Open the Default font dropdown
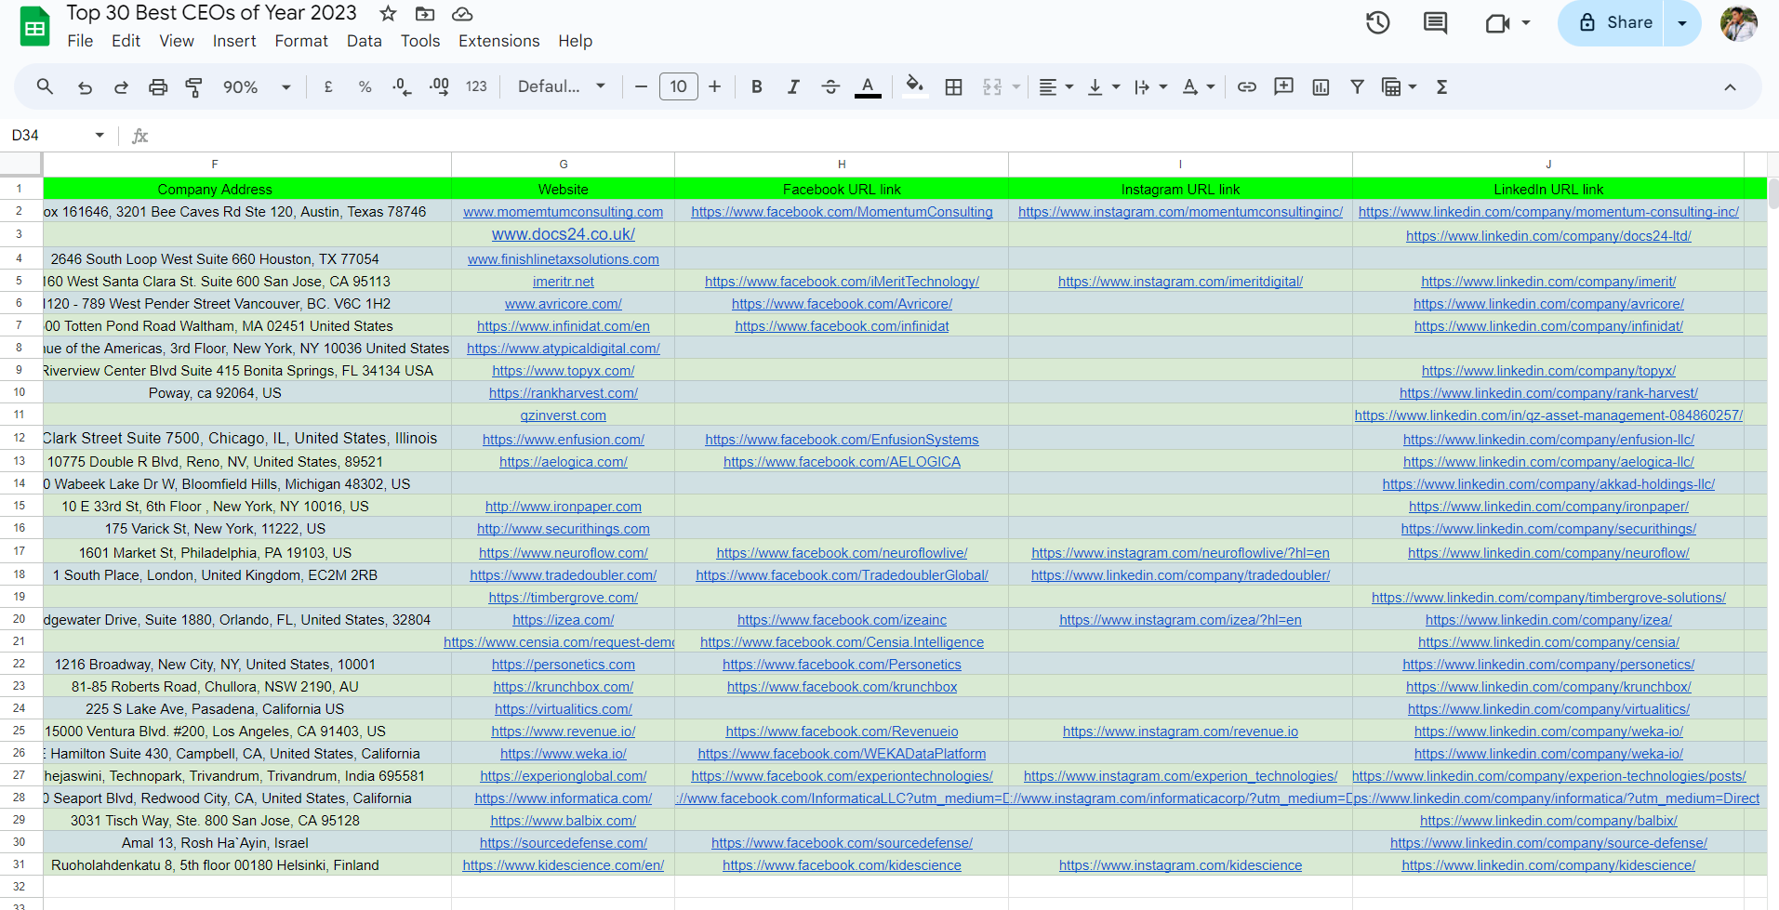This screenshot has width=1779, height=910. (562, 86)
